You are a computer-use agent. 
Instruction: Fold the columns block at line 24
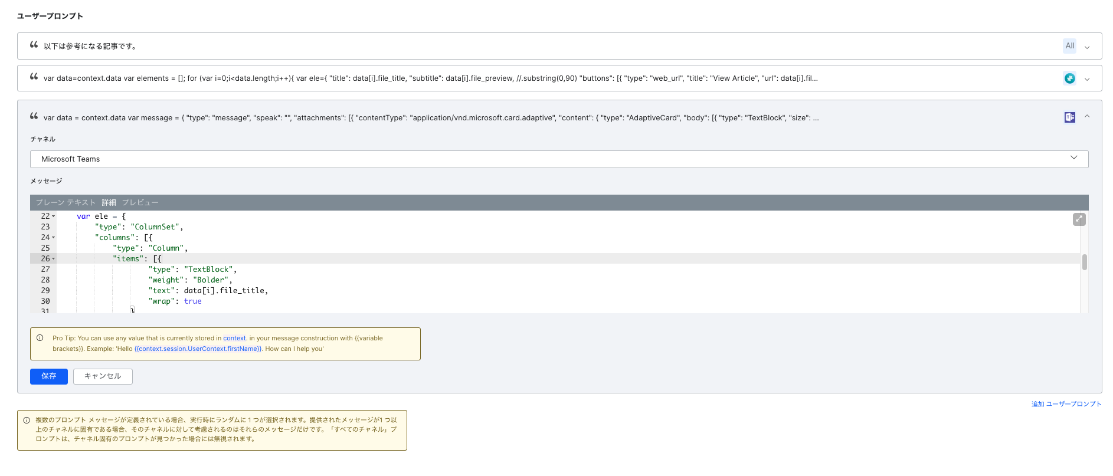point(54,238)
